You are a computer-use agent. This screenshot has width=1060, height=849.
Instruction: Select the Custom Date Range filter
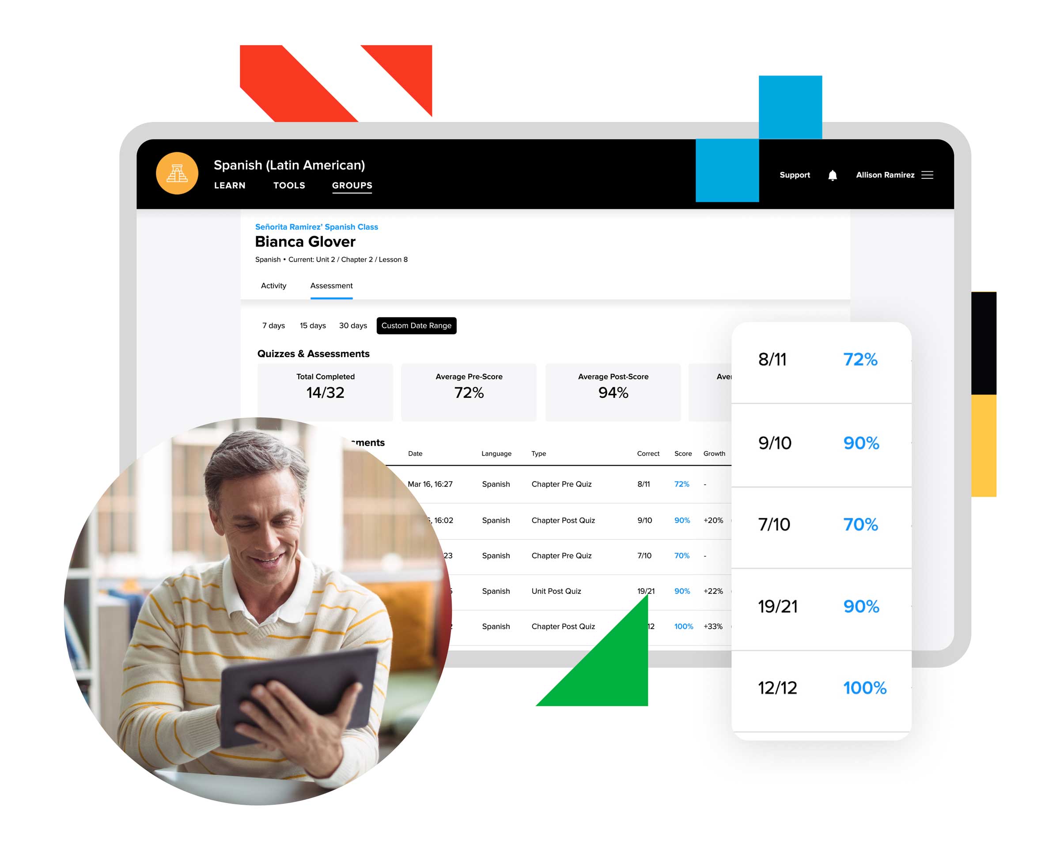coord(416,326)
